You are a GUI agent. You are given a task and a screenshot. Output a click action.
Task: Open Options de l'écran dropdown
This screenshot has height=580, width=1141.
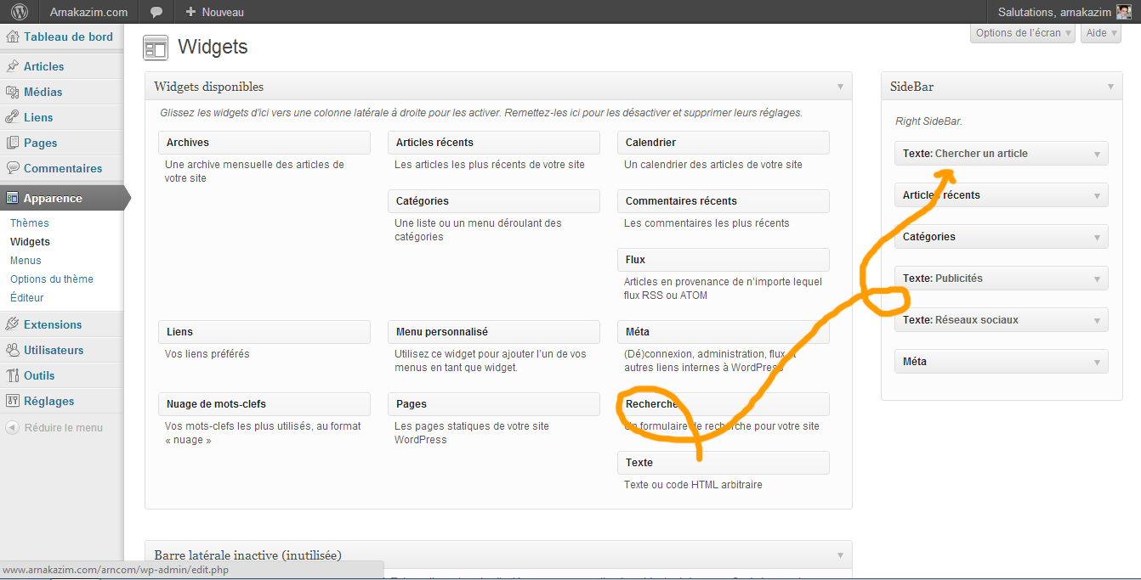tap(1023, 33)
